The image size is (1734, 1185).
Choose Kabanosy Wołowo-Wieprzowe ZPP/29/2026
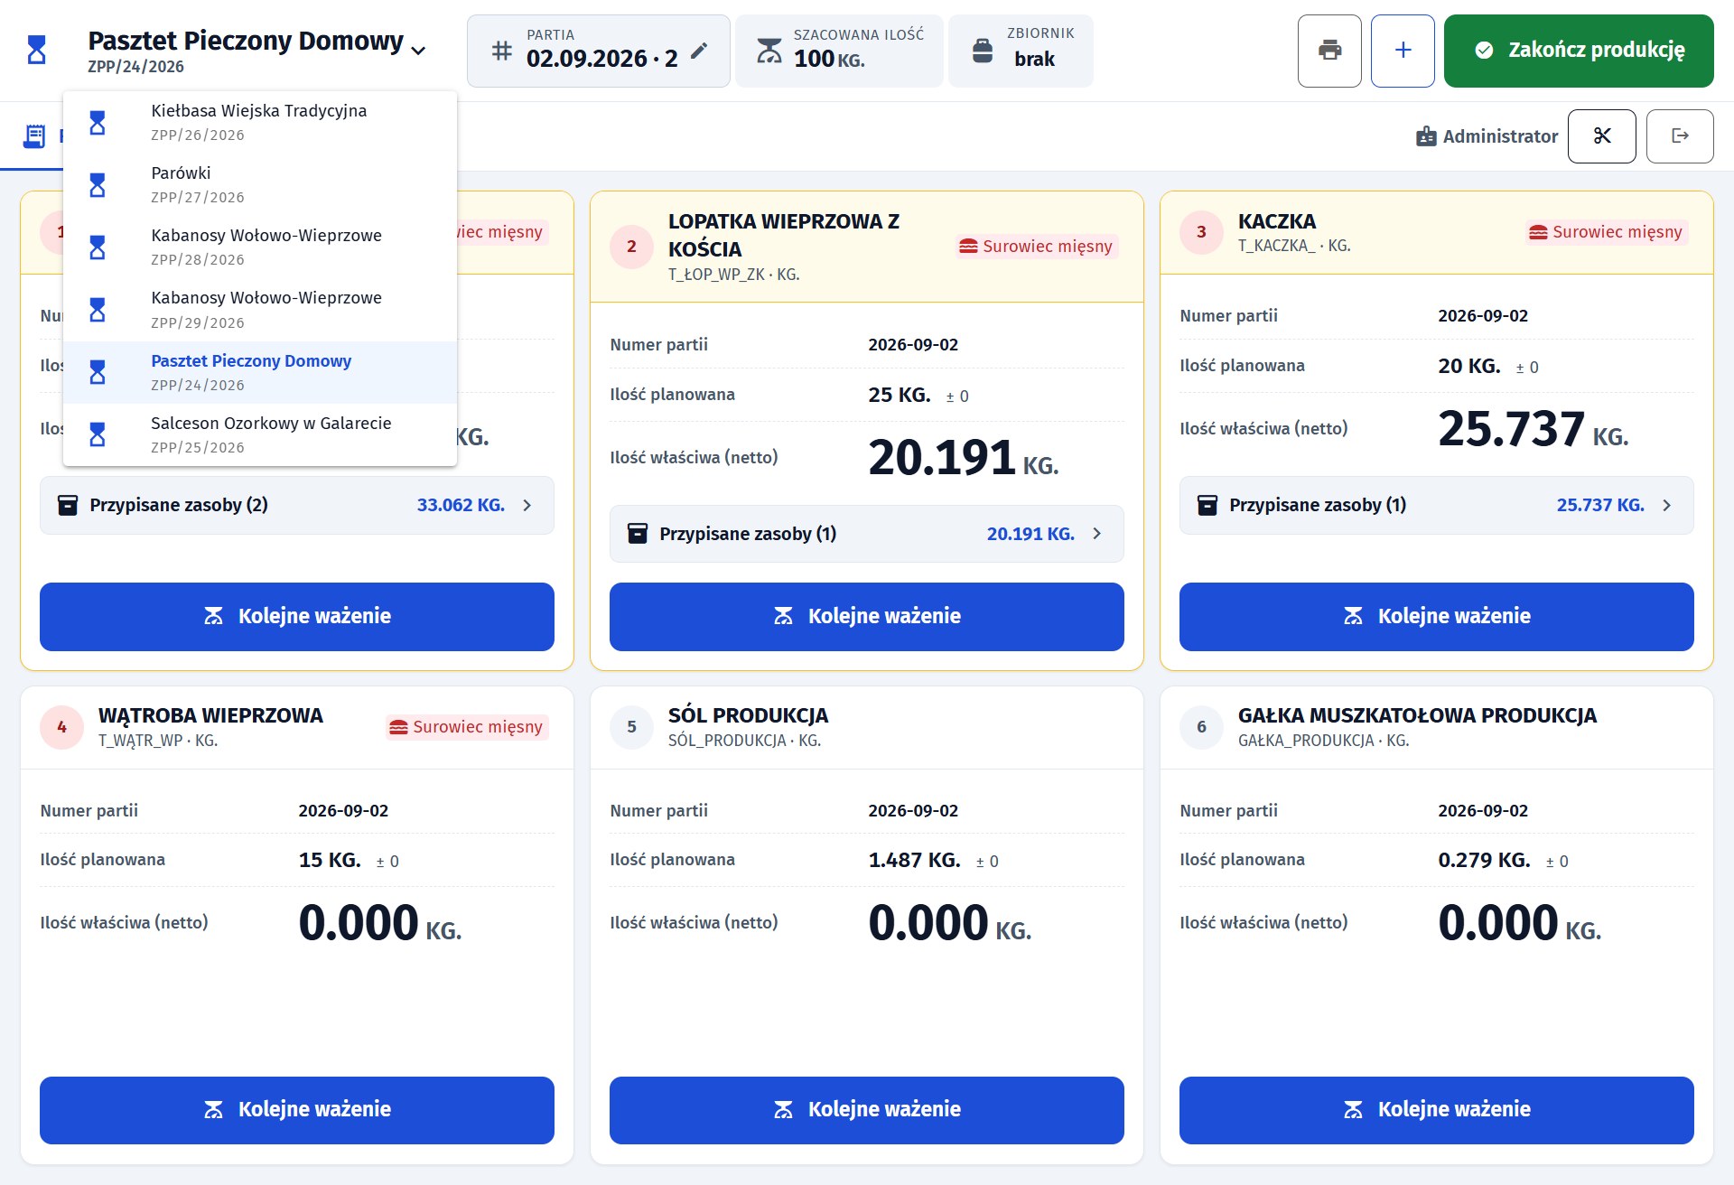pos(260,310)
